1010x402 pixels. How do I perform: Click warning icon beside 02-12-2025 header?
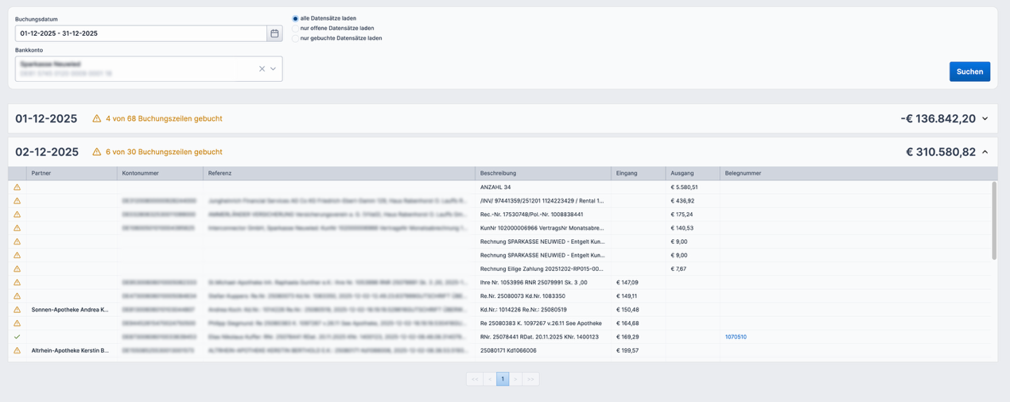[x=96, y=152]
